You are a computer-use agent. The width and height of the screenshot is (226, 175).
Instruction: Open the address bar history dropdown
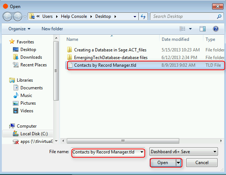click(x=135, y=17)
